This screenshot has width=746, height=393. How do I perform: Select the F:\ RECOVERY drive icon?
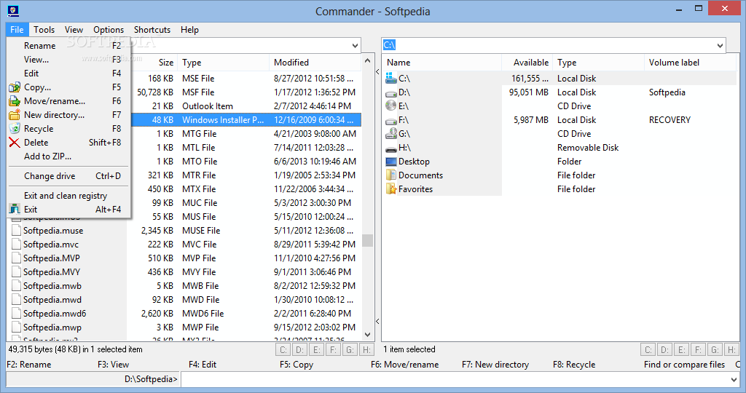(391, 120)
